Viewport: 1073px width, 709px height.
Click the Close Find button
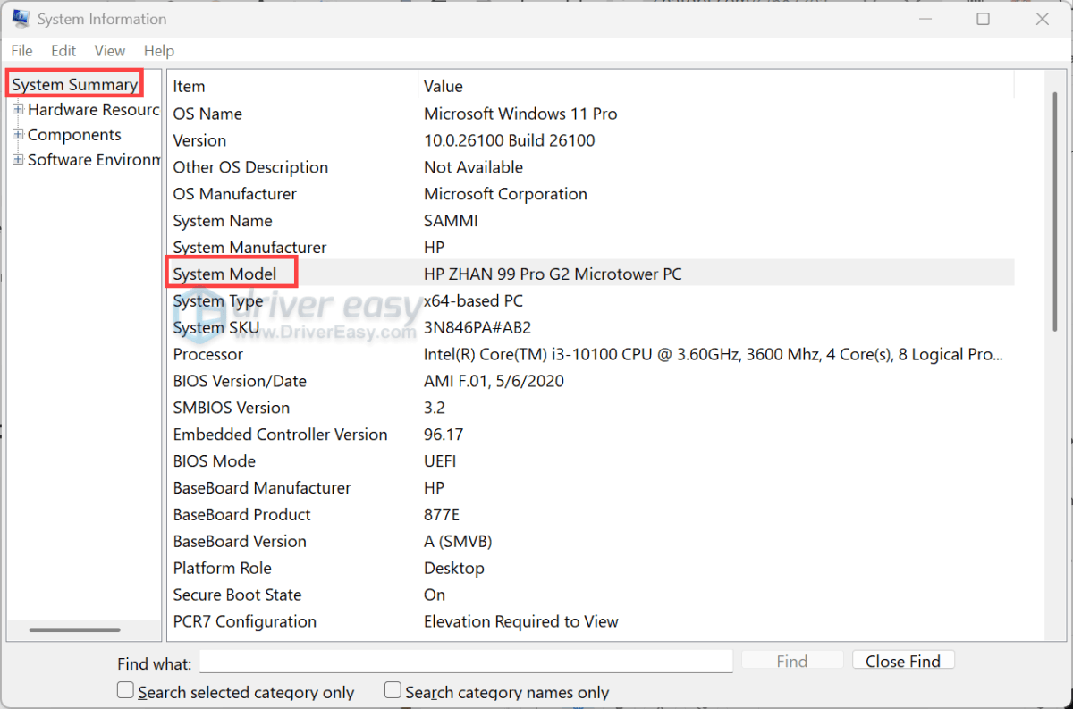pos(902,661)
